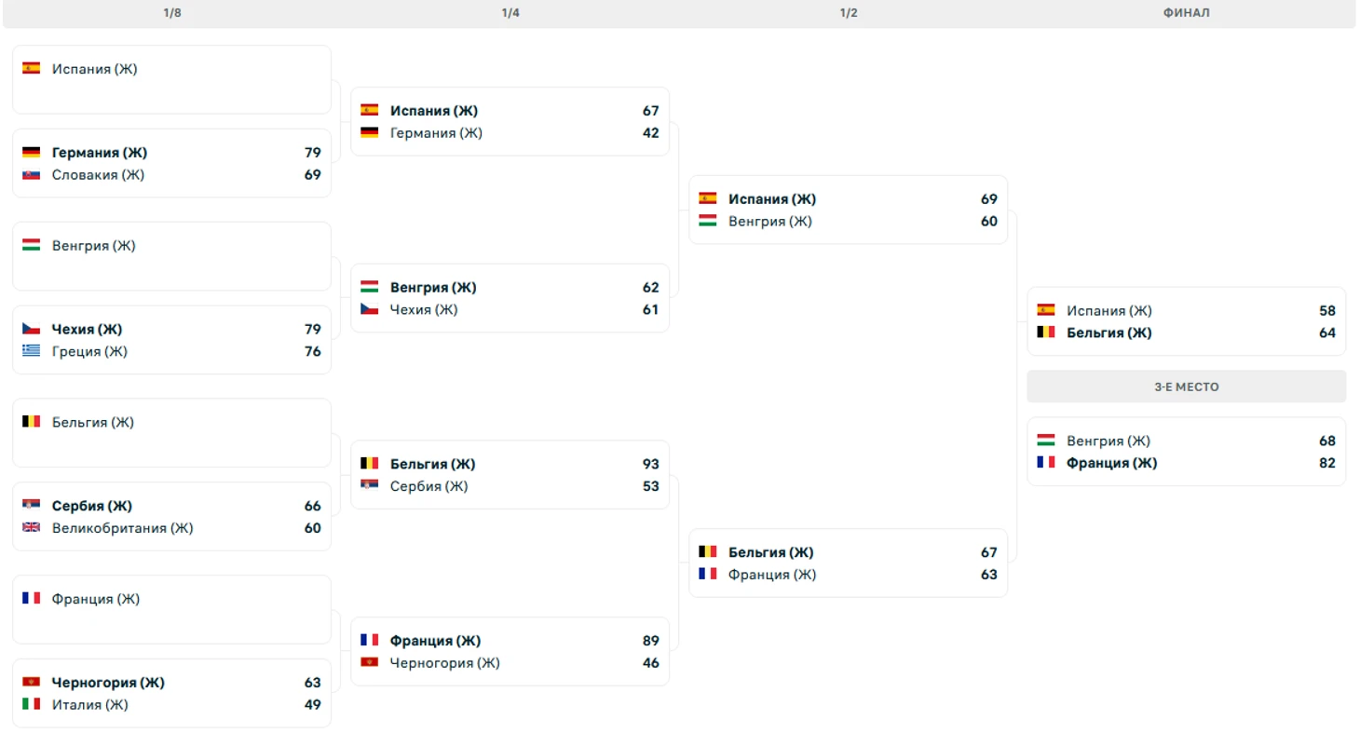1360x733 pixels.
Task: Click the Czech flag in the quarterfinal match
Action: (x=370, y=309)
